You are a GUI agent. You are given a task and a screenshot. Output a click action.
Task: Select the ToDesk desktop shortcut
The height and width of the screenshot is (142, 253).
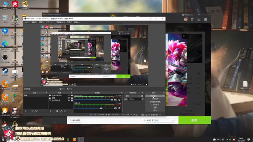pos(5,32)
